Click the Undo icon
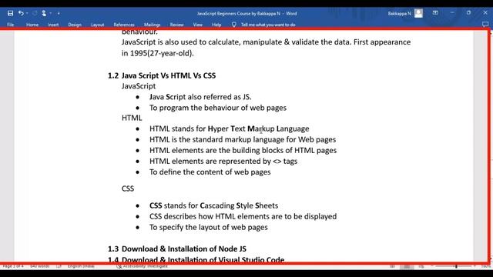 tap(21, 13)
